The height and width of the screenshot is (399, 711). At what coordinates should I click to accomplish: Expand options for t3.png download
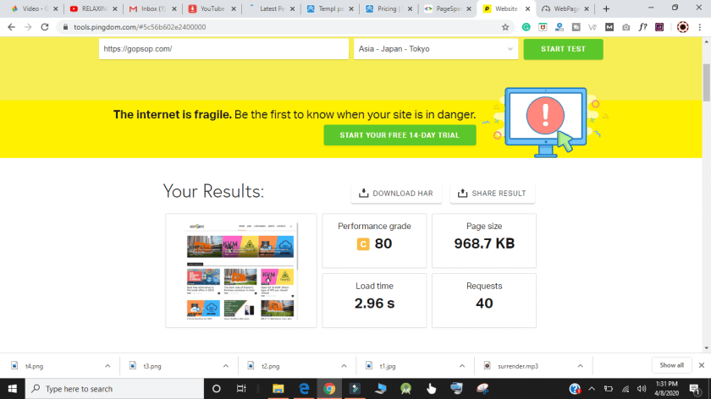(x=226, y=366)
